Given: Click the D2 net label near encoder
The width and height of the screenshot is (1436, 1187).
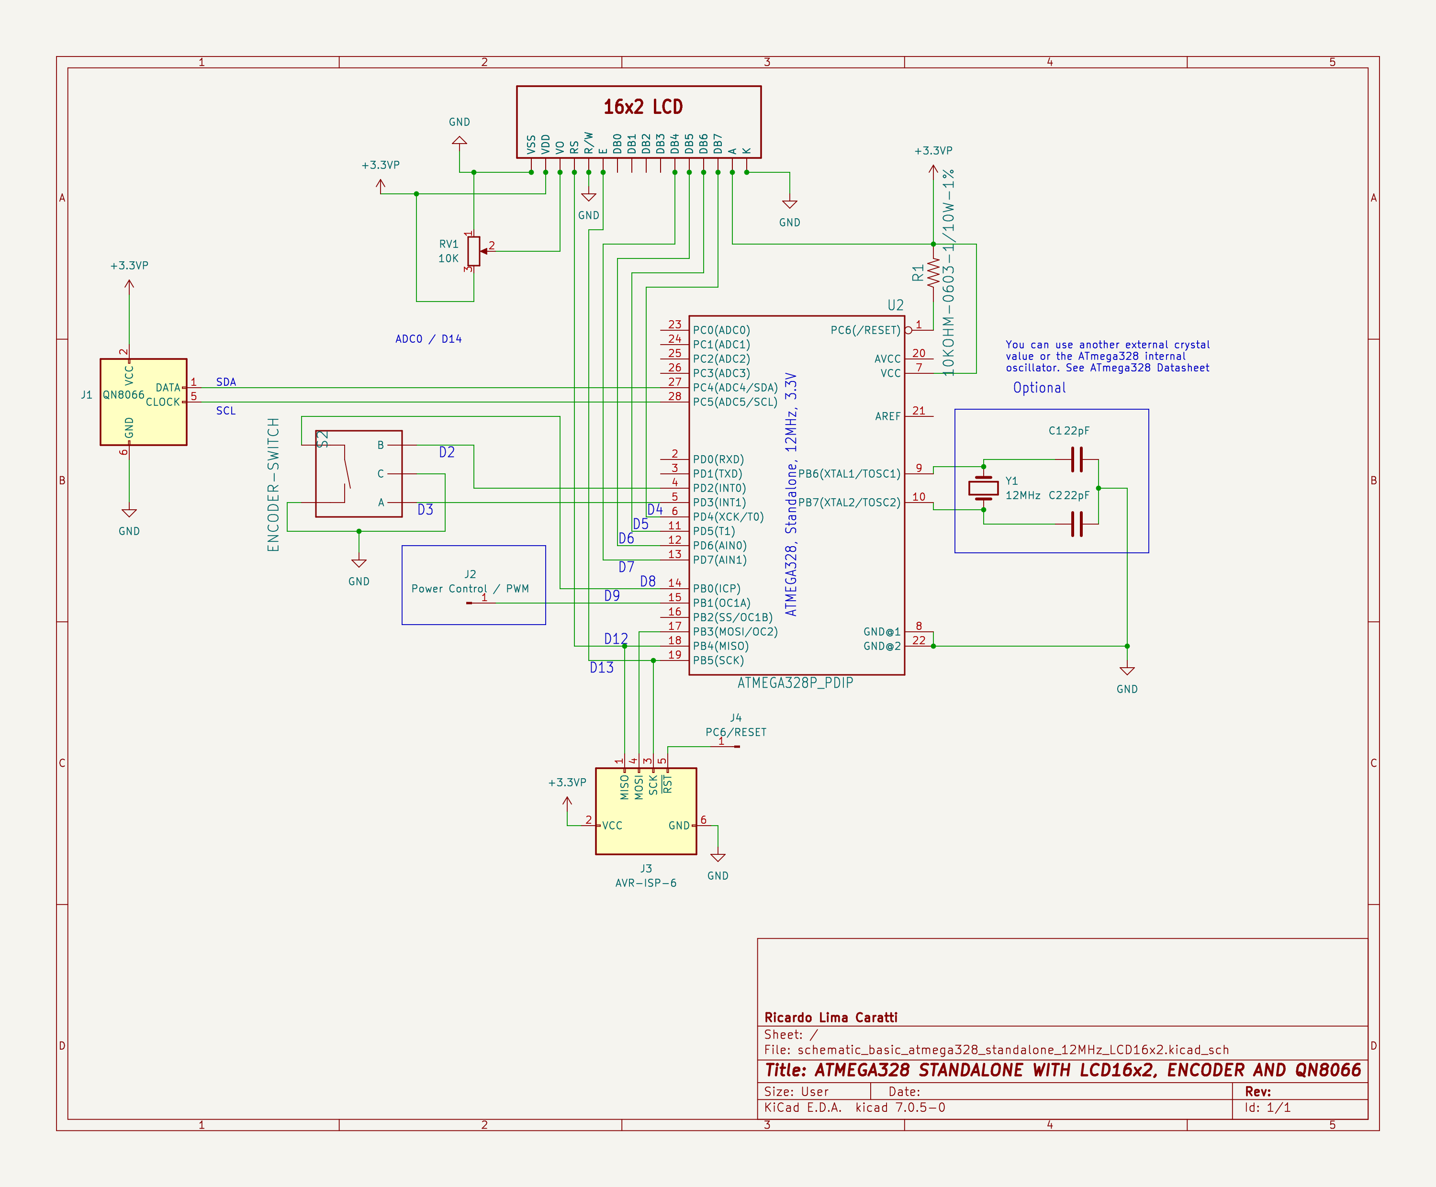Looking at the screenshot, I should click(x=447, y=453).
